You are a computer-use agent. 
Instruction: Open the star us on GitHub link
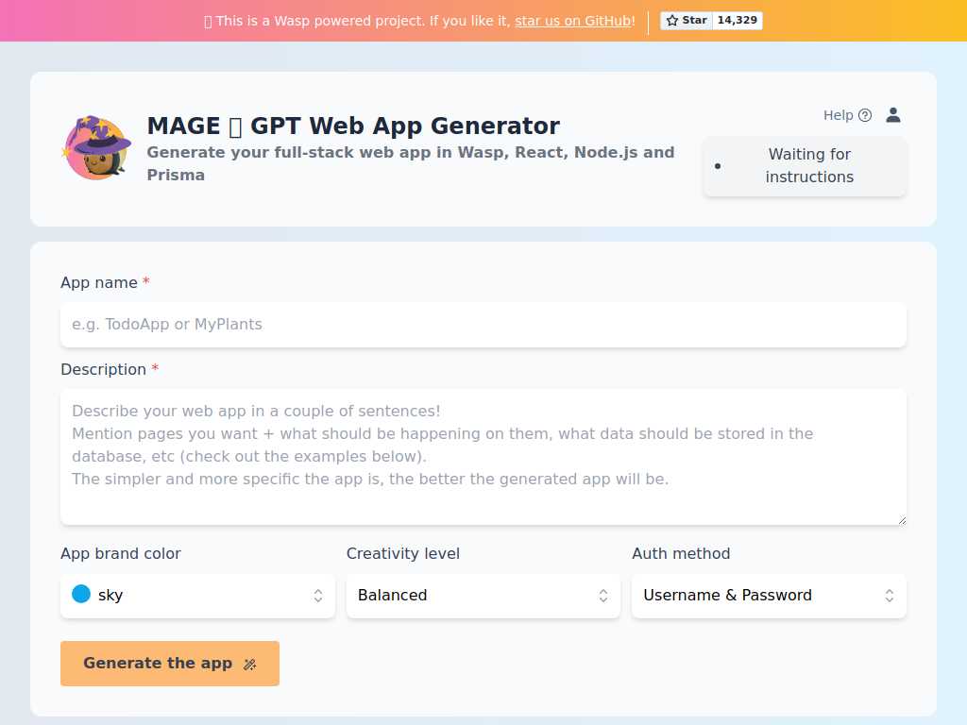[x=573, y=21]
